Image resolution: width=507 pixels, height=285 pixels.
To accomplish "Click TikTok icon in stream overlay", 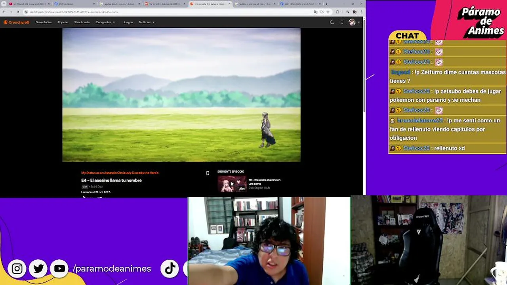I will coord(170,269).
